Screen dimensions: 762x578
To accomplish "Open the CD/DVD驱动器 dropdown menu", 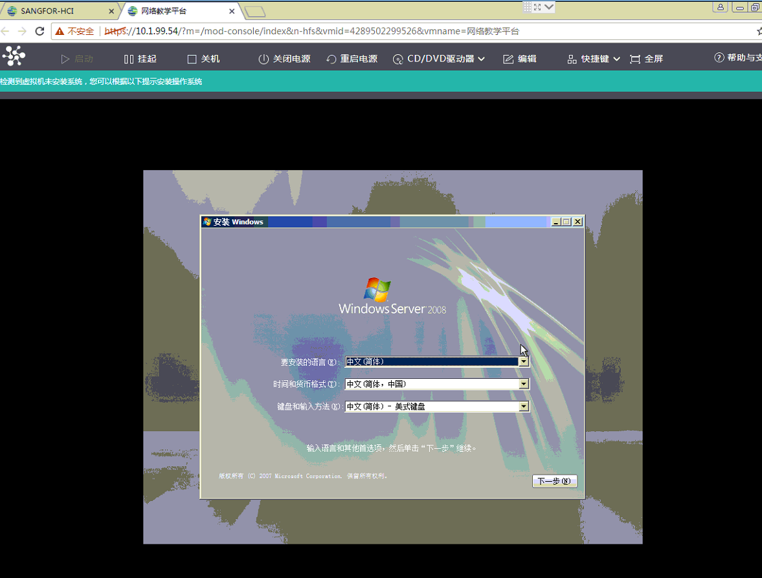I will coord(439,59).
